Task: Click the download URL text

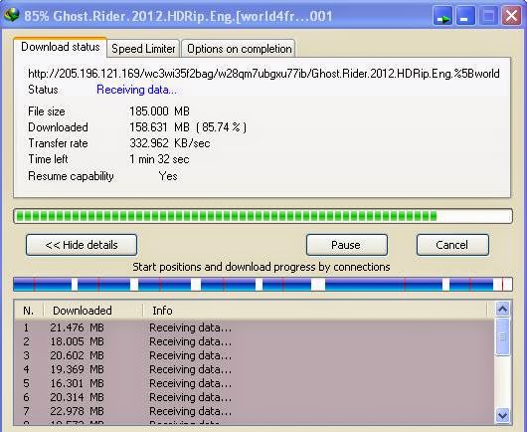Action: (x=263, y=74)
